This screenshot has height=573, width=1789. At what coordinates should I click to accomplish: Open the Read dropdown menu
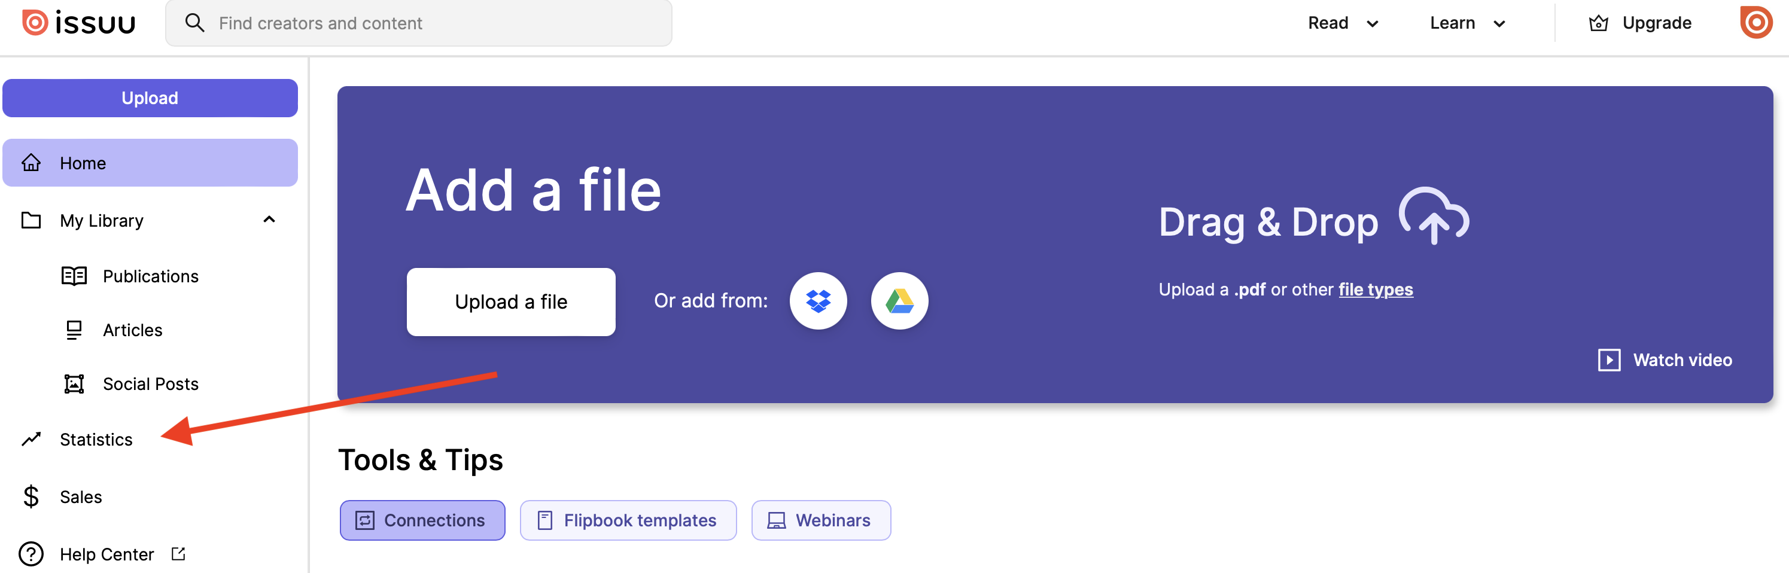1343,23
